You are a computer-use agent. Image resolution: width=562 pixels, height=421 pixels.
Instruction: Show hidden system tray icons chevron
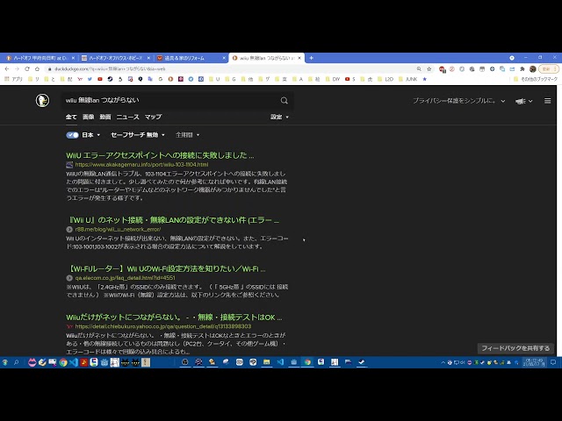click(443, 362)
